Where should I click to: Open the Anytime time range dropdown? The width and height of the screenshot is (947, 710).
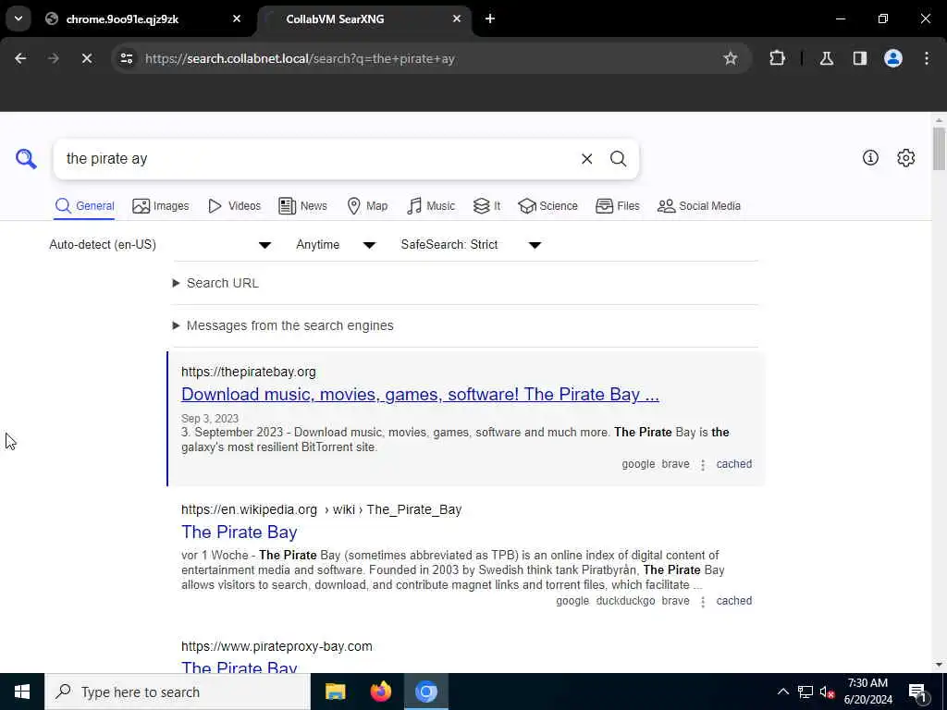[x=335, y=244]
